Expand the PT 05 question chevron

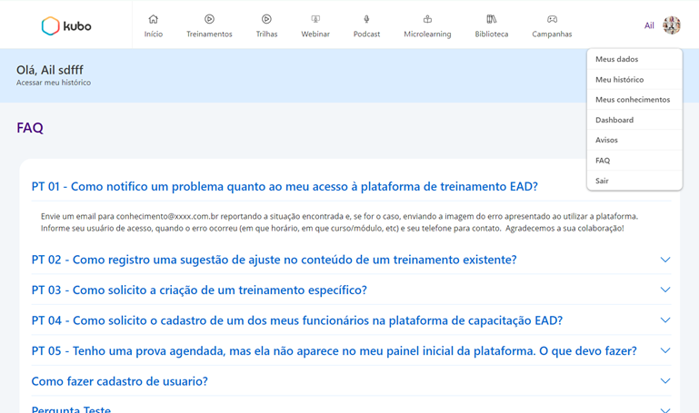coord(664,351)
